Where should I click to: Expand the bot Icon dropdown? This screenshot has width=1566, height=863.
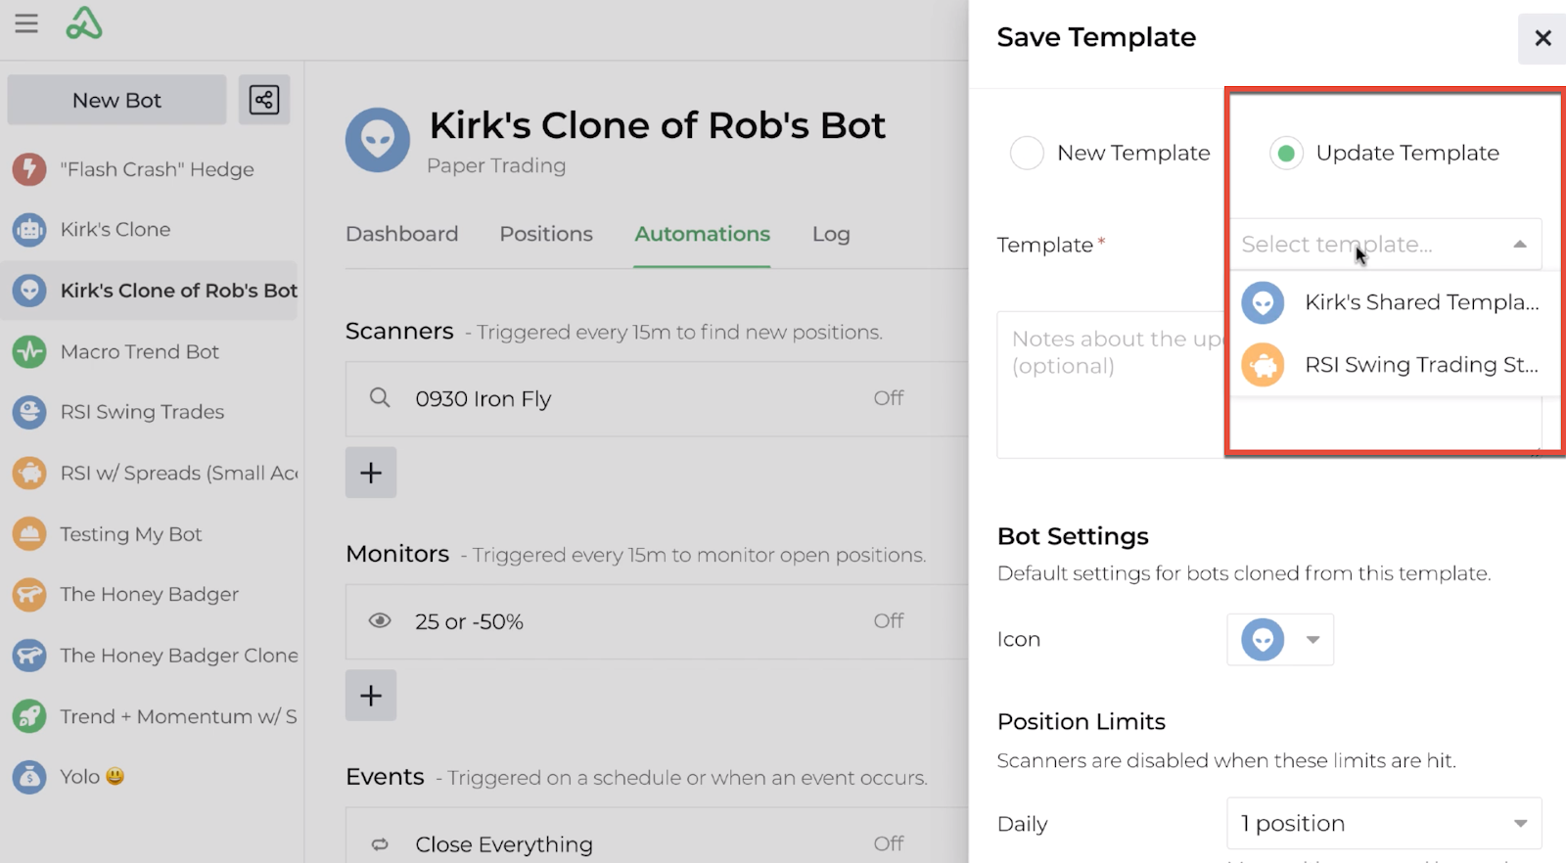pos(1313,640)
